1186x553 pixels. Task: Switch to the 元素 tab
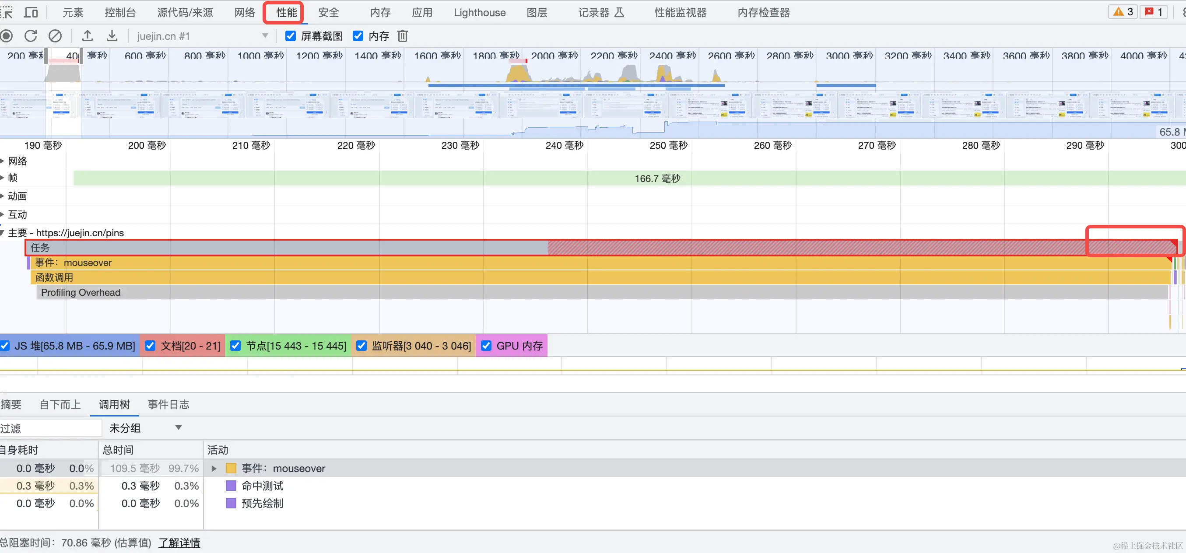tap(73, 12)
